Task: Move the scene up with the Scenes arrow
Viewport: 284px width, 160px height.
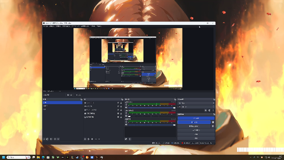Action: (x=55, y=139)
